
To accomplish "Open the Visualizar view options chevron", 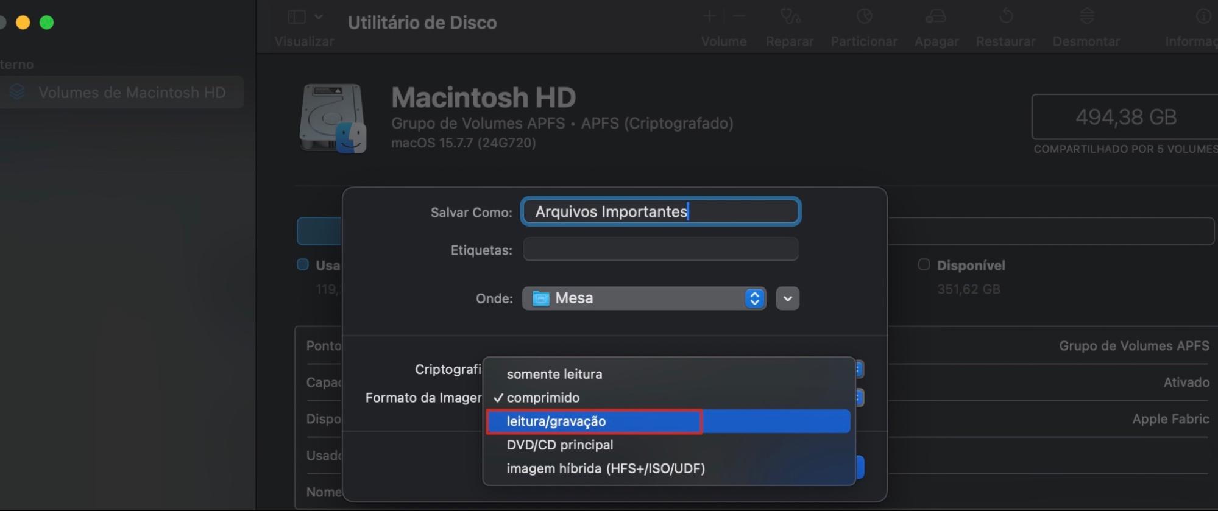I will [319, 17].
